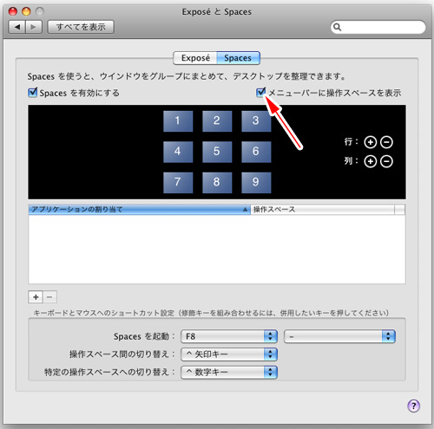Open help with the question mark button
Screen dimensions: 434x429
tap(414, 406)
